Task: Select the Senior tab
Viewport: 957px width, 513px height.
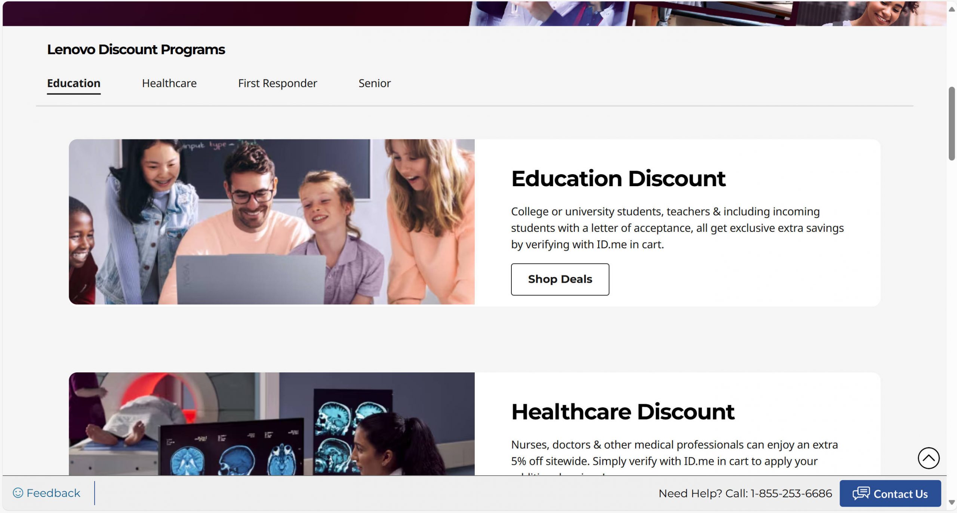Action: coord(375,83)
